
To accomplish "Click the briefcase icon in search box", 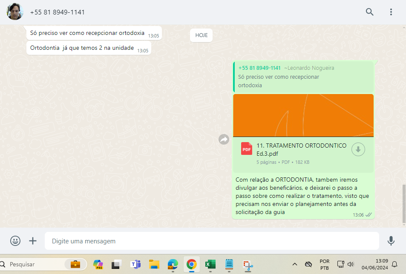I will click(x=75, y=264).
